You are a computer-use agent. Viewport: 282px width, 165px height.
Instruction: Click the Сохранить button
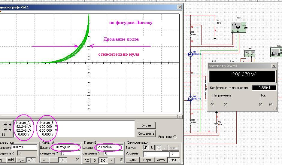point(146,133)
